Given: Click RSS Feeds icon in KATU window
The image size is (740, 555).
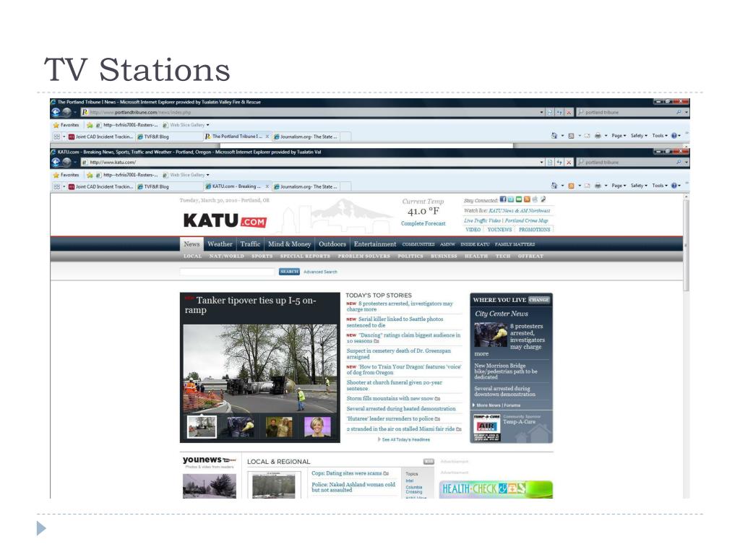Looking at the screenshot, I should pyautogui.click(x=571, y=186).
